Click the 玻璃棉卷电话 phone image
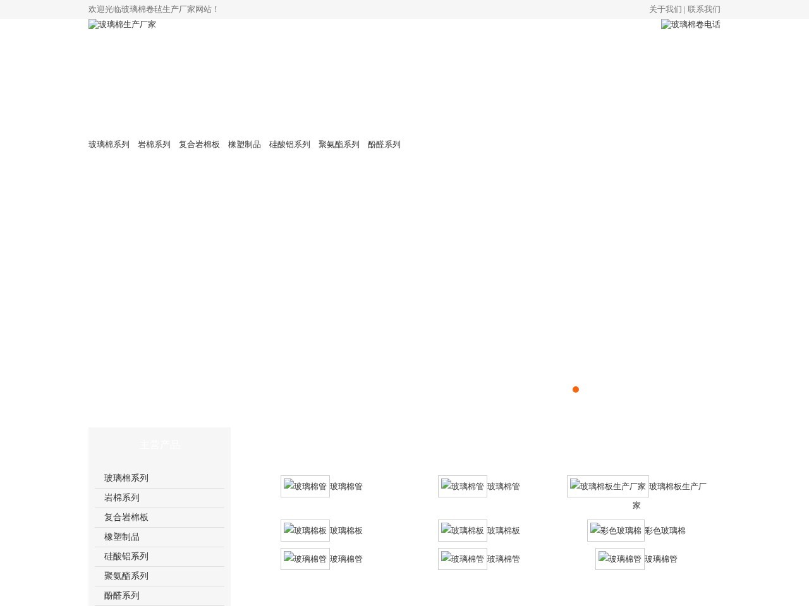Image resolution: width=809 pixels, height=606 pixels. click(x=691, y=25)
